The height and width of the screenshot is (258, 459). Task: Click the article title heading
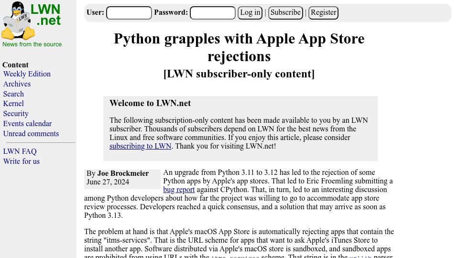click(239, 47)
